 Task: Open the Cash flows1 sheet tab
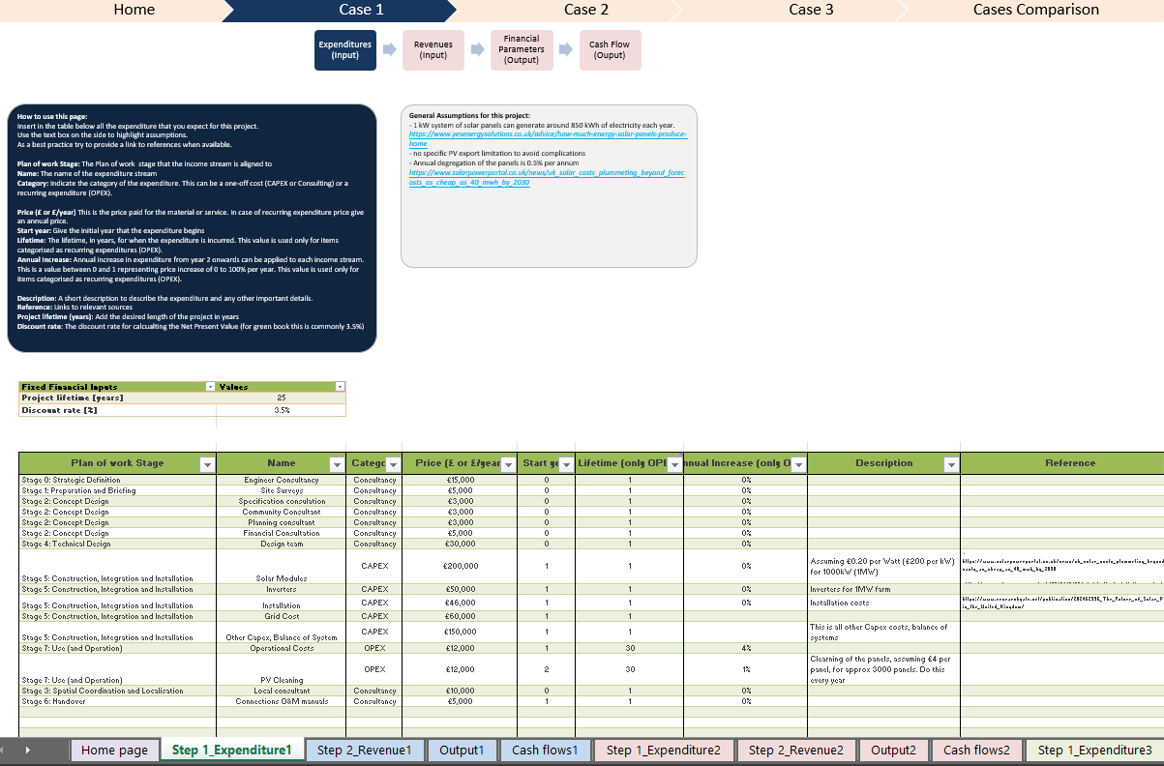pyautogui.click(x=545, y=751)
